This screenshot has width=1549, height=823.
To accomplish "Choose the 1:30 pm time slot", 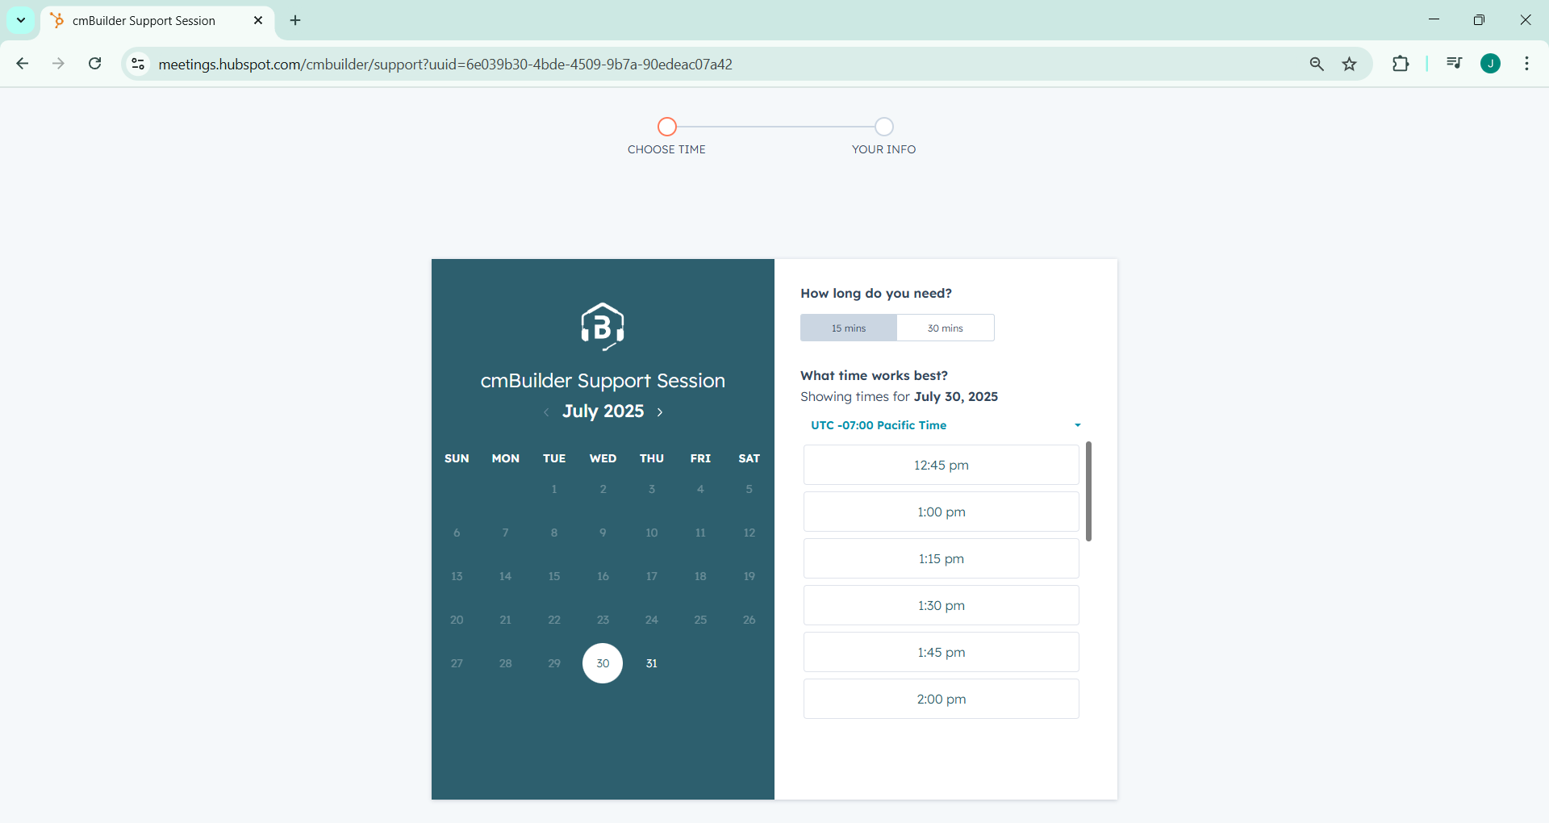I will (x=941, y=605).
